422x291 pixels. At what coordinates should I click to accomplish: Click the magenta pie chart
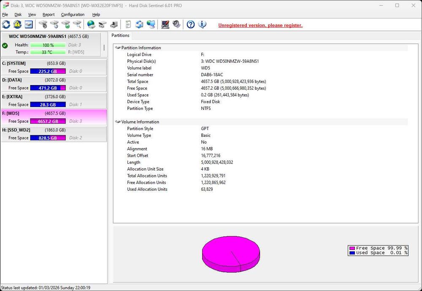point(231,254)
